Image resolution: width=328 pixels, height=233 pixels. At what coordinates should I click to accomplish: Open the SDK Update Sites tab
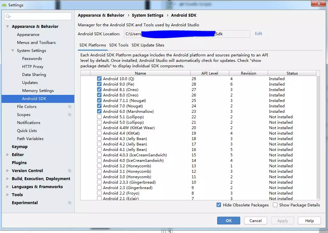click(148, 45)
